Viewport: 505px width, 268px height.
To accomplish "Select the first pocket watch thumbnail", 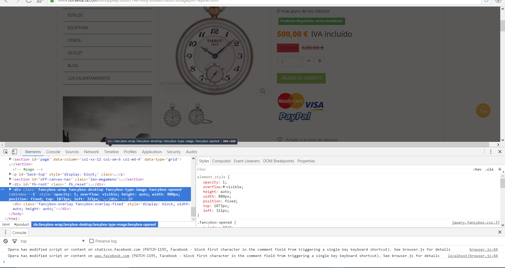I will click(x=173, y=115).
